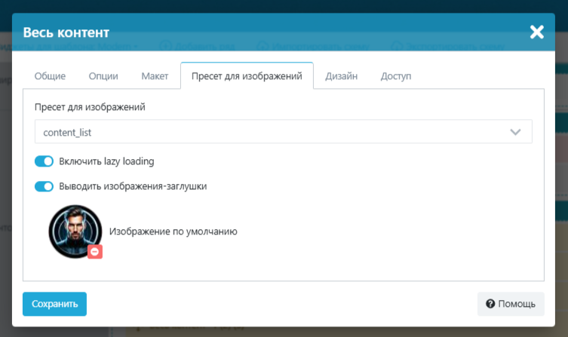Open the Доступ tab
This screenshot has width=568, height=337.
tap(395, 76)
